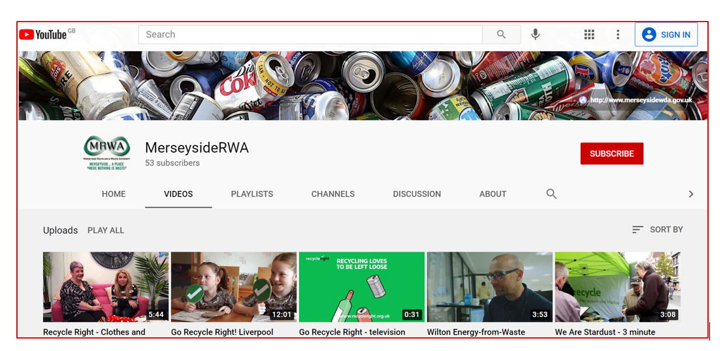Open the Wilton Energy-from-Waste thumbnail
Image resolution: width=727 pixels, height=351 pixels.
[x=490, y=287]
